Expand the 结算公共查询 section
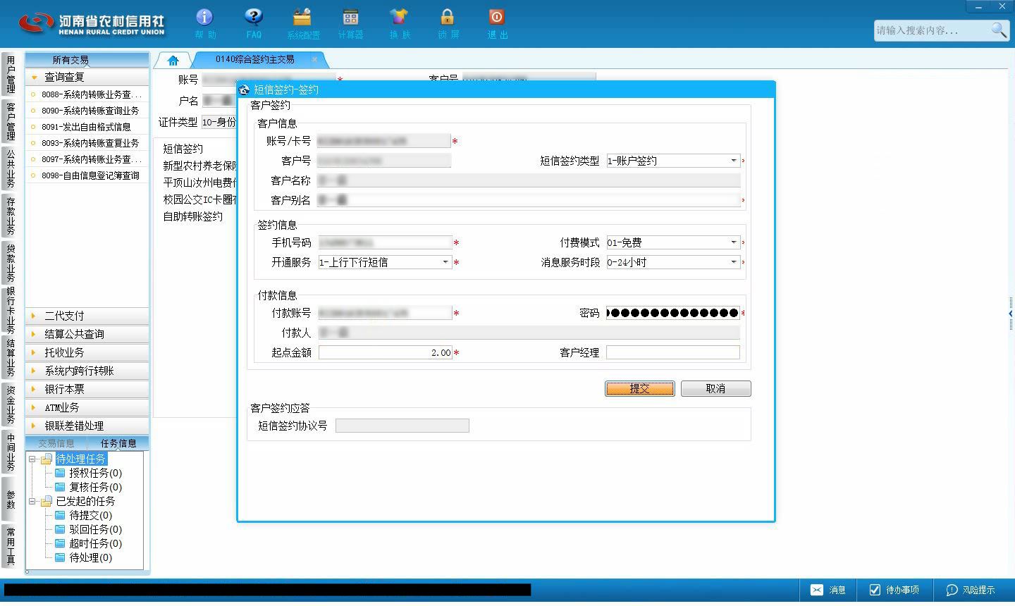The height and width of the screenshot is (606, 1015). pos(87,334)
